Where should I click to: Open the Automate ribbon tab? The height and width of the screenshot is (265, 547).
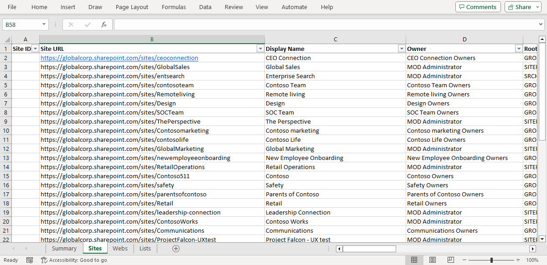coord(294,7)
